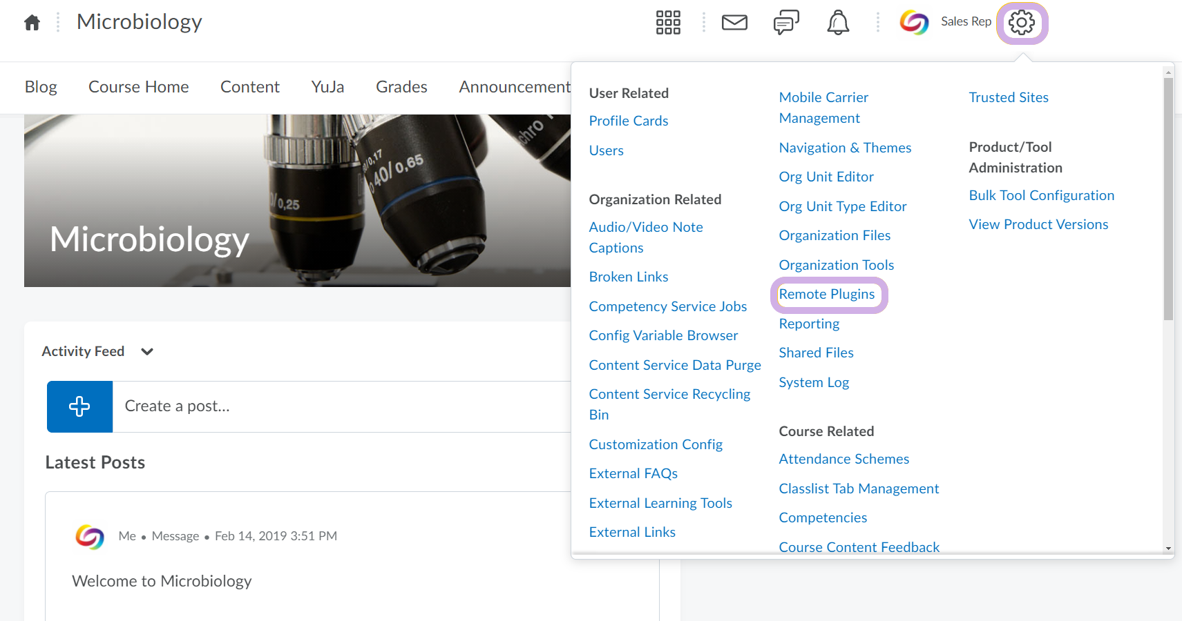Open External FAQs link
Screen dimensions: 1182x621
coord(633,473)
